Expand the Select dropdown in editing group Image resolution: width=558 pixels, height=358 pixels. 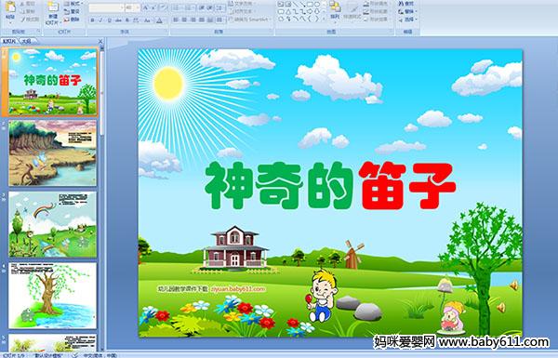click(x=407, y=20)
